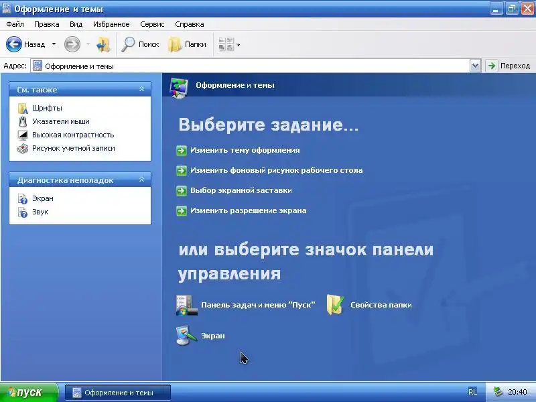Click the Звук troubleshooter link text
The width and height of the screenshot is (536, 402).
40,212
